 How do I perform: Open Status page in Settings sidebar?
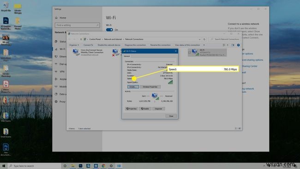pos(60,42)
